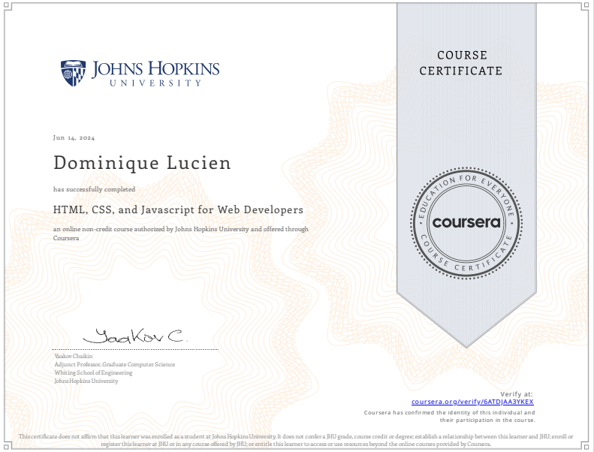
Task: Open the coursera.org/verify/6ATDJAA3YKEX link
Action: pyautogui.click(x=472, y=402)
